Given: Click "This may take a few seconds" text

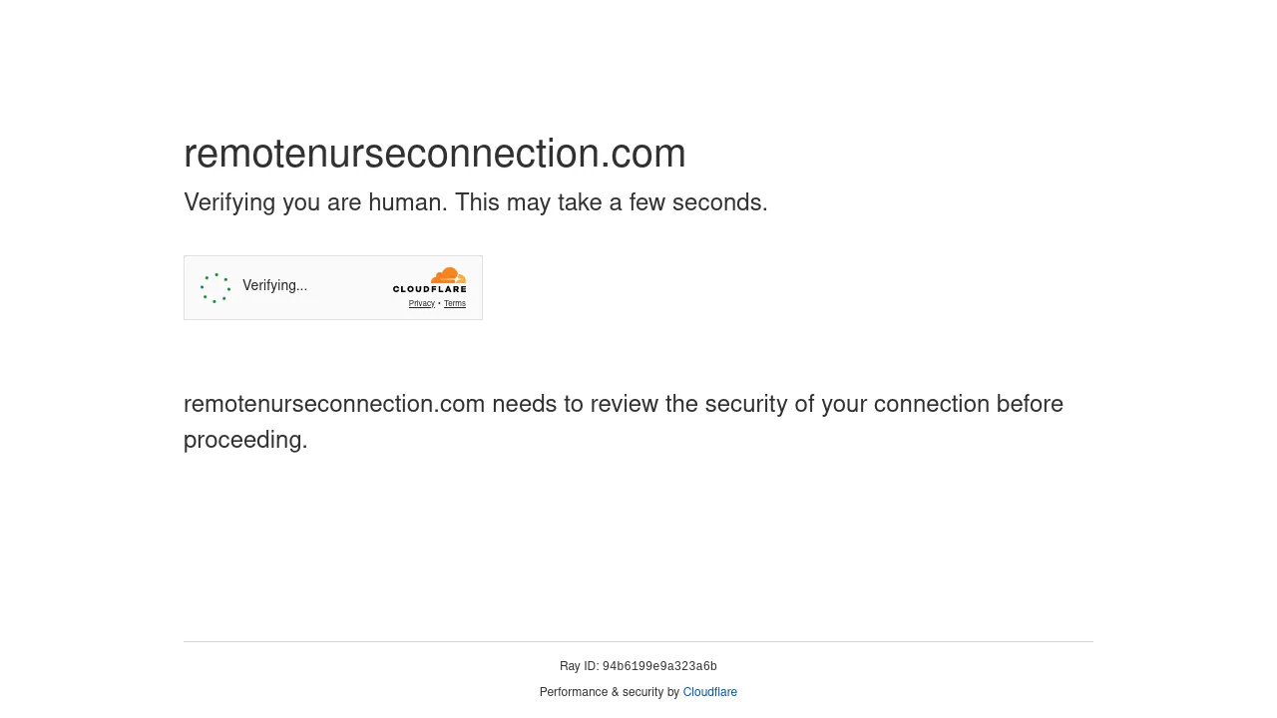Looking at the screenshot, I should 611,202.
